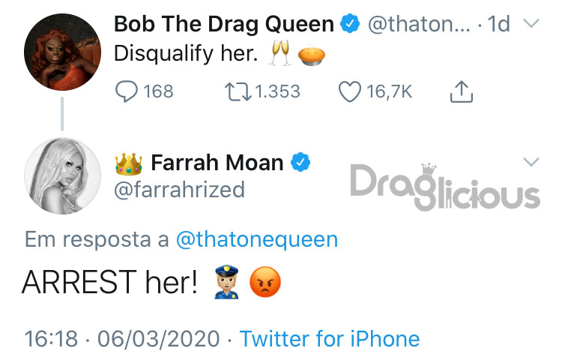This screenshot has width=562, height=363.
Task: Click Bob The Drag Queen's verified badge
Action: pos(350,24)
